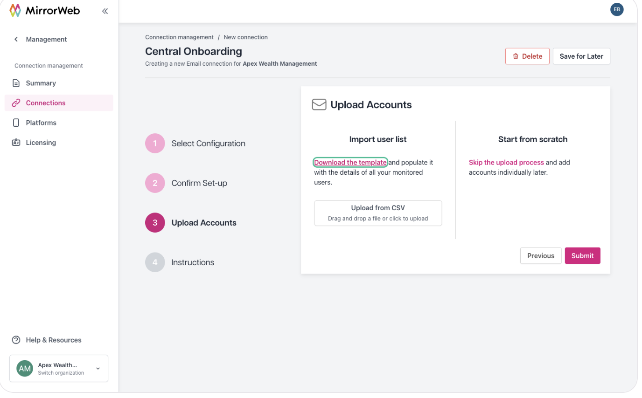Click the Connections link icon
Viewport: 642px width, 398px height.
[16, 103]
